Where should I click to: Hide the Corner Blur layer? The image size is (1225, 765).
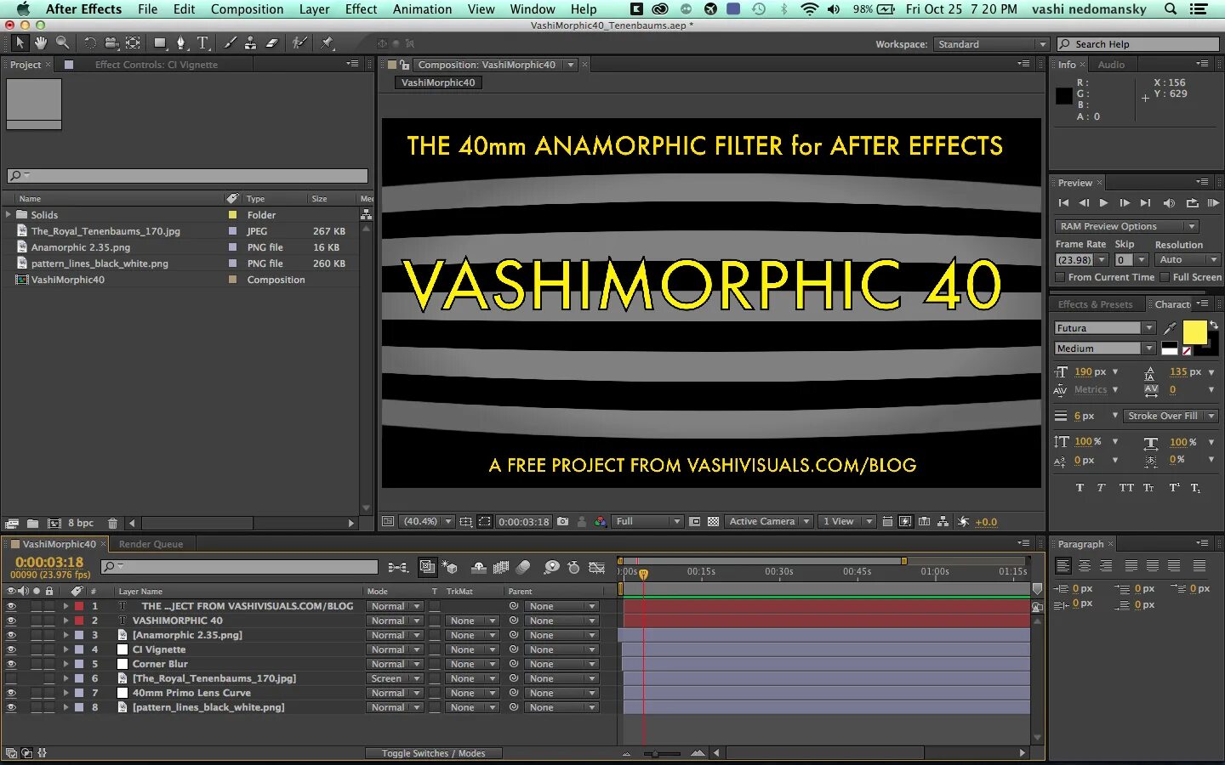[x=11, y=664]
